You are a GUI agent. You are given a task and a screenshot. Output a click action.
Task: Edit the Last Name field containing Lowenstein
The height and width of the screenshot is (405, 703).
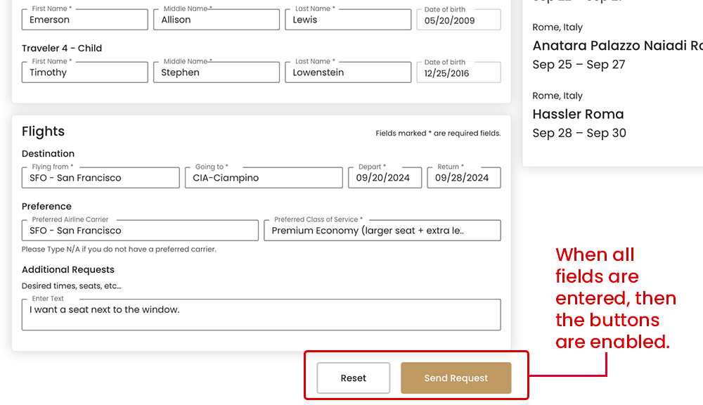pos(347,72)
